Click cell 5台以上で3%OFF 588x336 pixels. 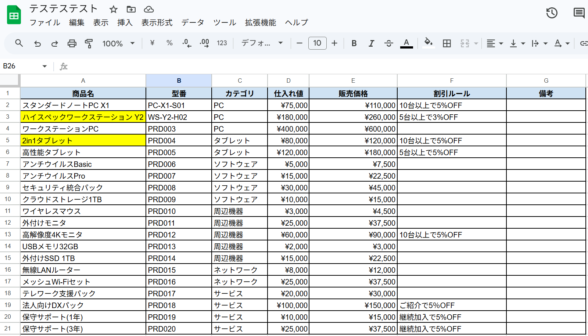452,117
